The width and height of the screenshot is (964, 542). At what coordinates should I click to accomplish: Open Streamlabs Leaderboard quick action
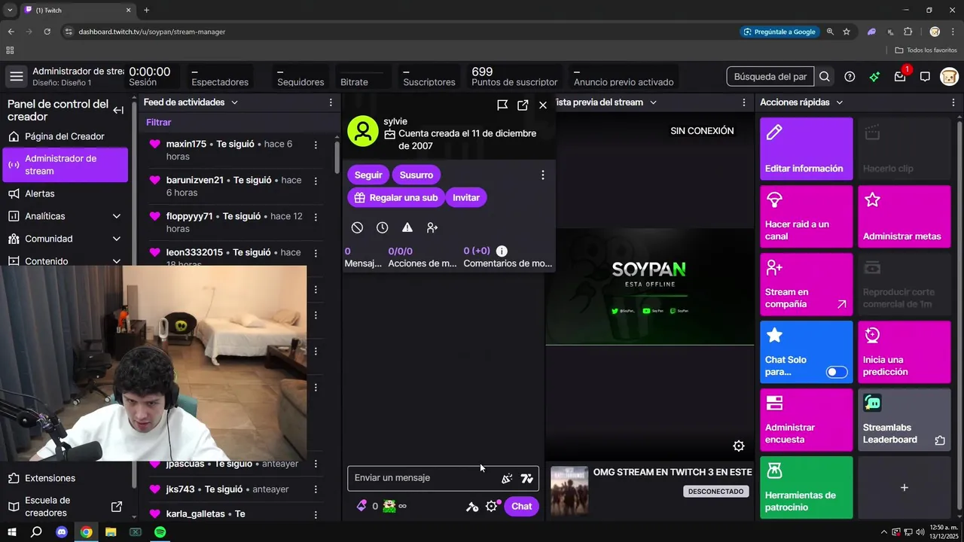[x=904, y=419]
